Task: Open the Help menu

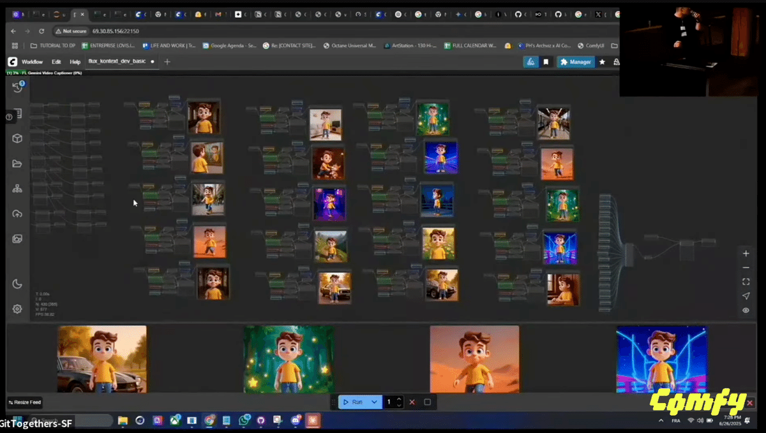Action: coord(75,62)
